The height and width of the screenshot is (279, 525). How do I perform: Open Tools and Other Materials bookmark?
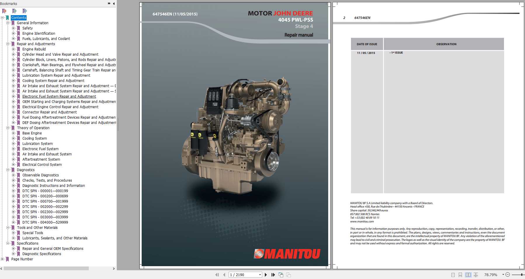37,228
